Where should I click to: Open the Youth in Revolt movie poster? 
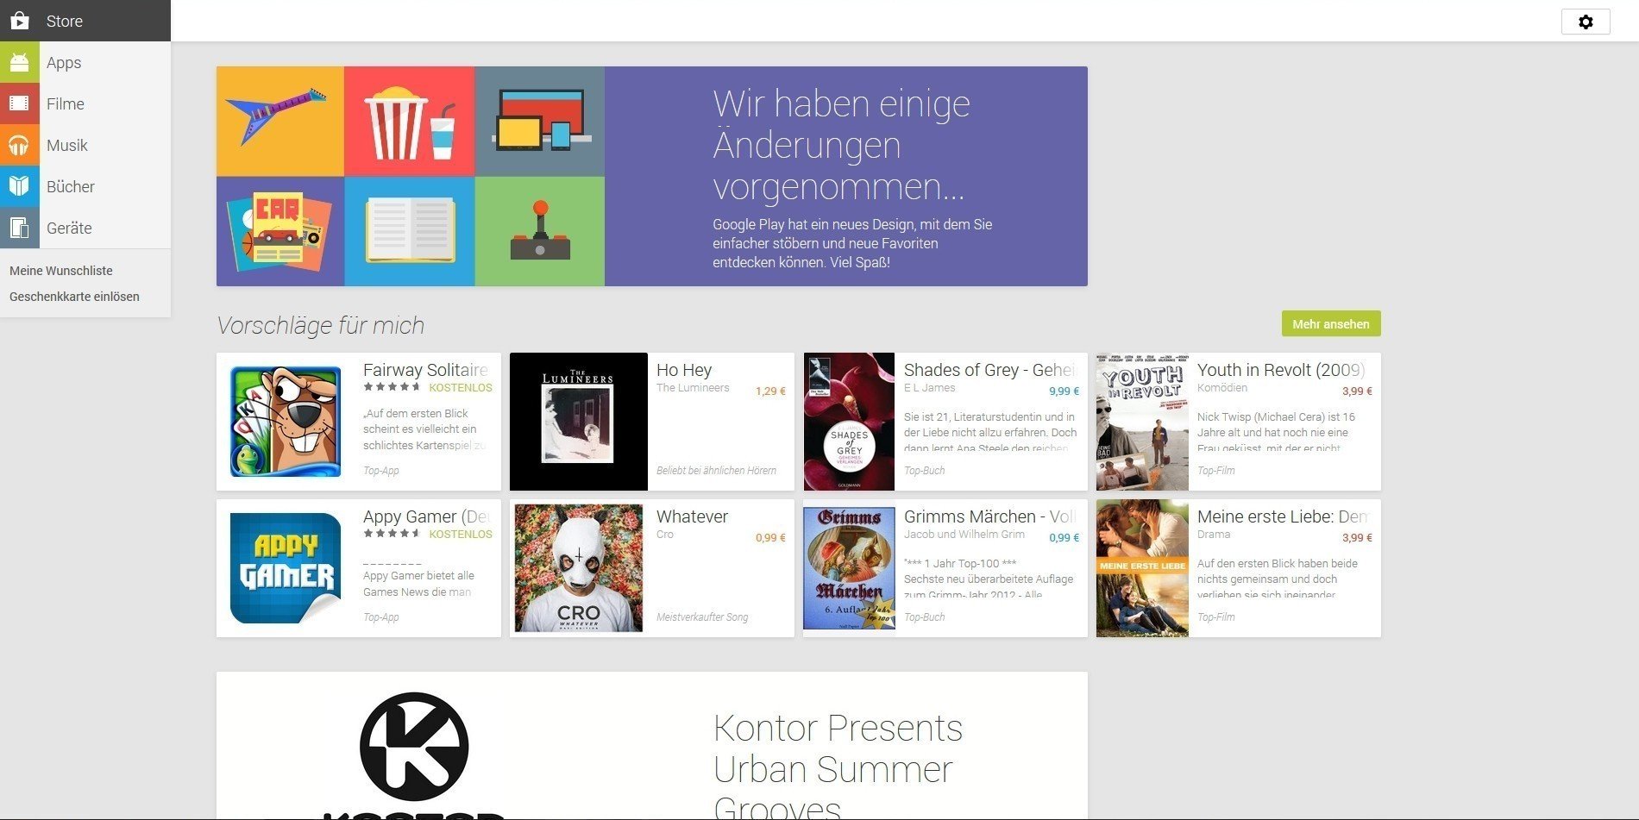click(1142, 422)
